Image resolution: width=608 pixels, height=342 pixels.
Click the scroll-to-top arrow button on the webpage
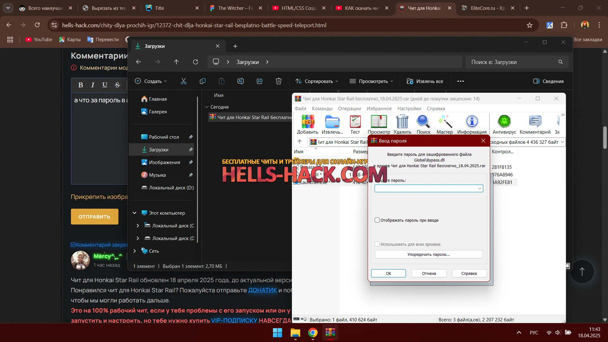pos(582,271)
